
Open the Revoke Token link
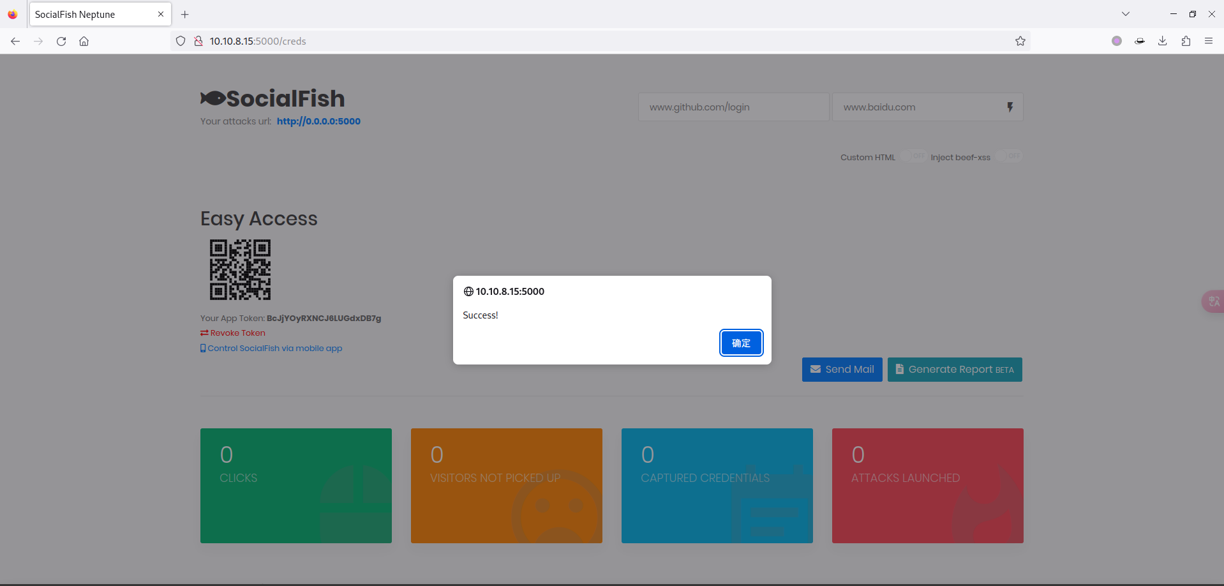pos(233,333)
